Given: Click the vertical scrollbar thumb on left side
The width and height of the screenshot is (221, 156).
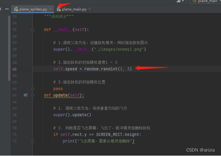Looking at the screenshot, I should (x=9, y=48).
